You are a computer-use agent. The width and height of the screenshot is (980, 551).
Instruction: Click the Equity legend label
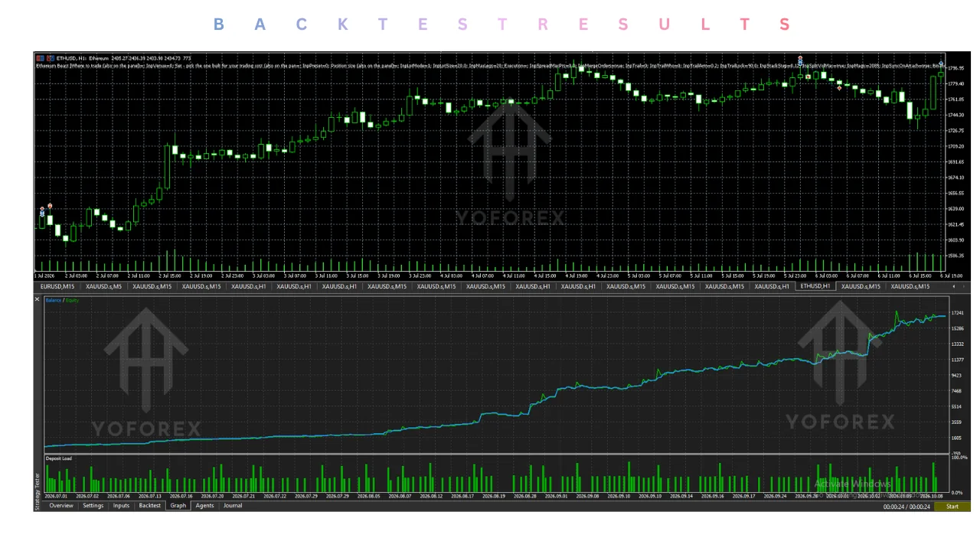[72, 300]
